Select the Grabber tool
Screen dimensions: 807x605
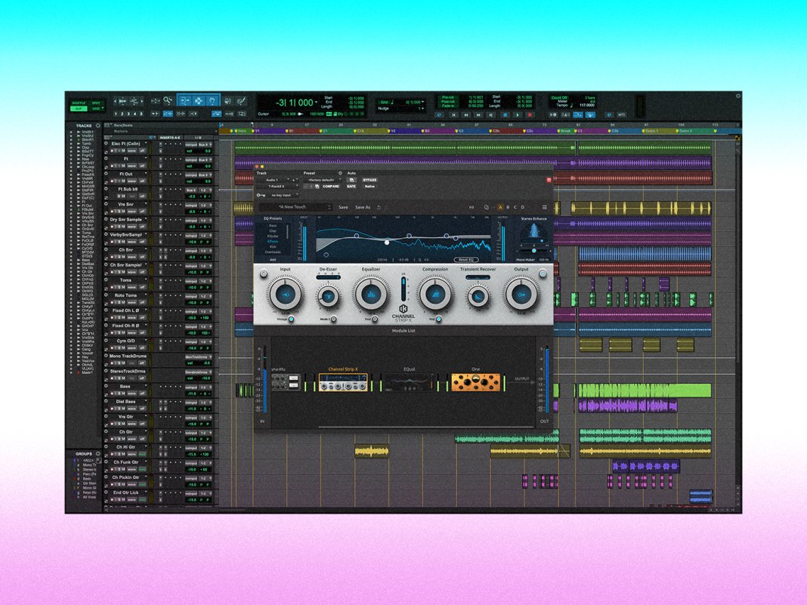pyautogui.click(x=212, y=101)
